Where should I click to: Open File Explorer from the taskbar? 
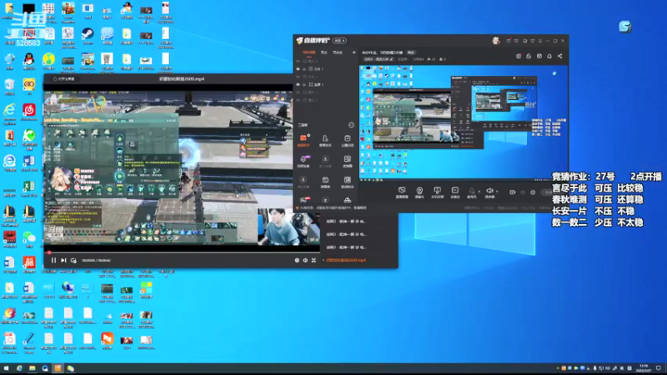(x=32, y=368)
